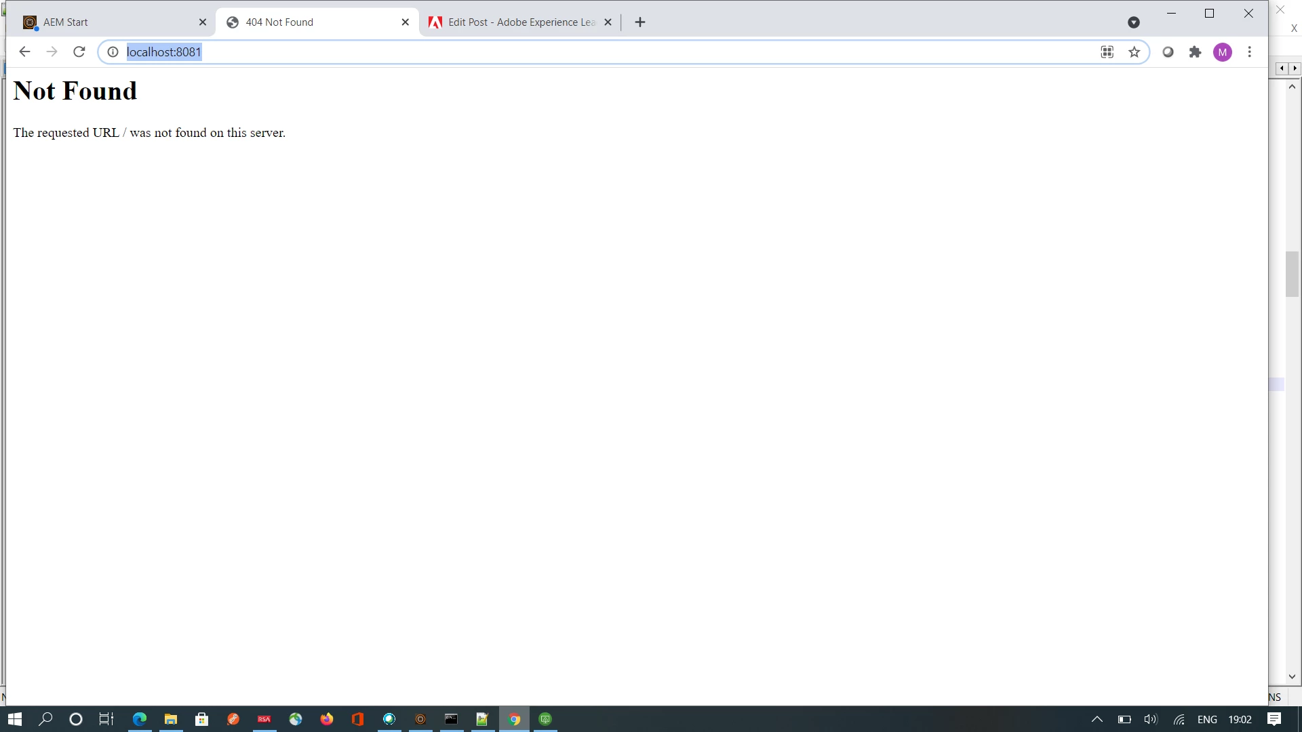Open the volume control in tray
The image size is (1302, 732).
1150,719
